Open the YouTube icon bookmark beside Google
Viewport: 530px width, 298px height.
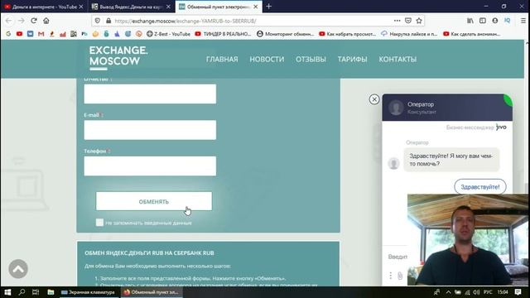pyautogui.click(x=19, y=34)
